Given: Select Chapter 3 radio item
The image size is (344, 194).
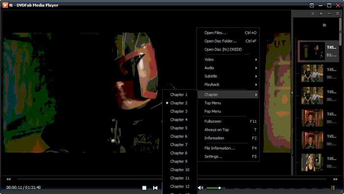Looking at the screenshot, I should click(x=180, y=111).
